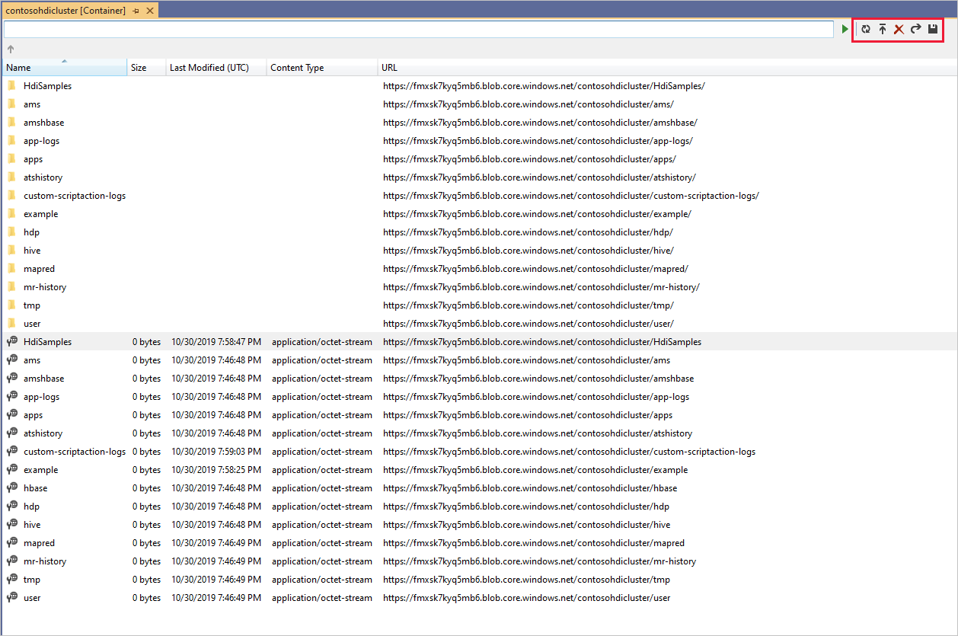Open the hive folder icon

[x=11, y=250]
